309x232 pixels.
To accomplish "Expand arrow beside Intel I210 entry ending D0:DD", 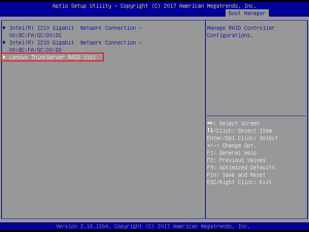I will 5,43.
